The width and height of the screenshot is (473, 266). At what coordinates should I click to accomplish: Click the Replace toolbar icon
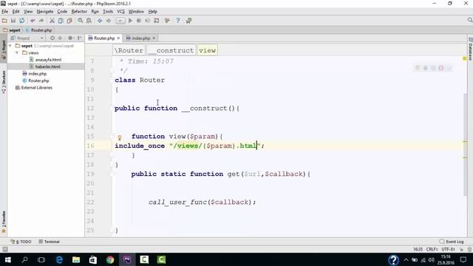tap(89, 21)
